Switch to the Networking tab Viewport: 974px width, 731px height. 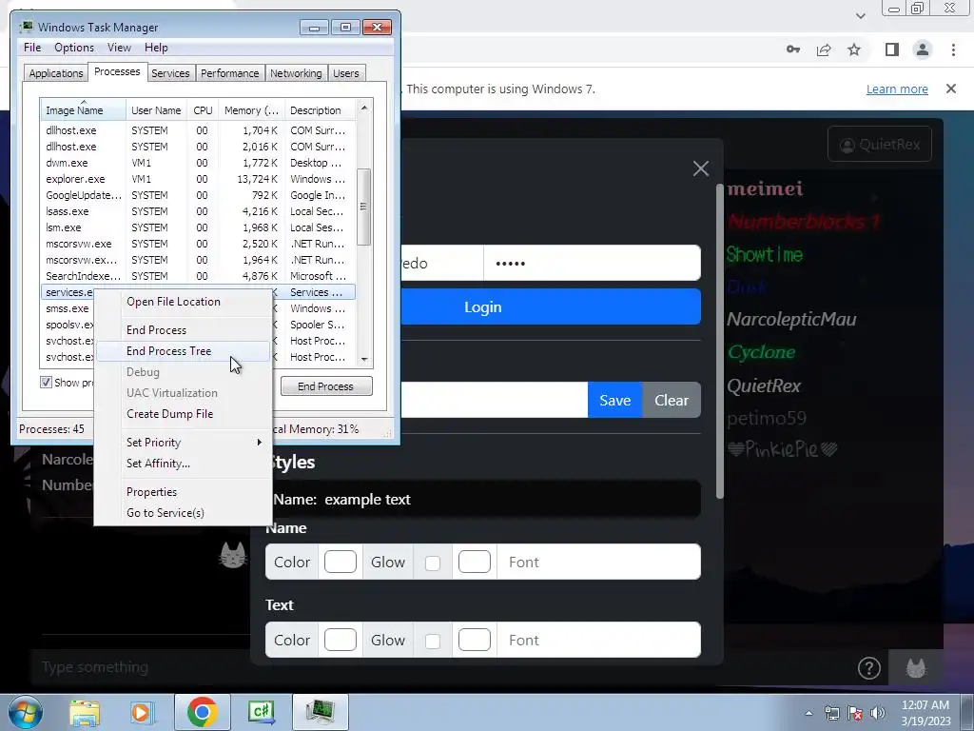click(x=296, y=73)
